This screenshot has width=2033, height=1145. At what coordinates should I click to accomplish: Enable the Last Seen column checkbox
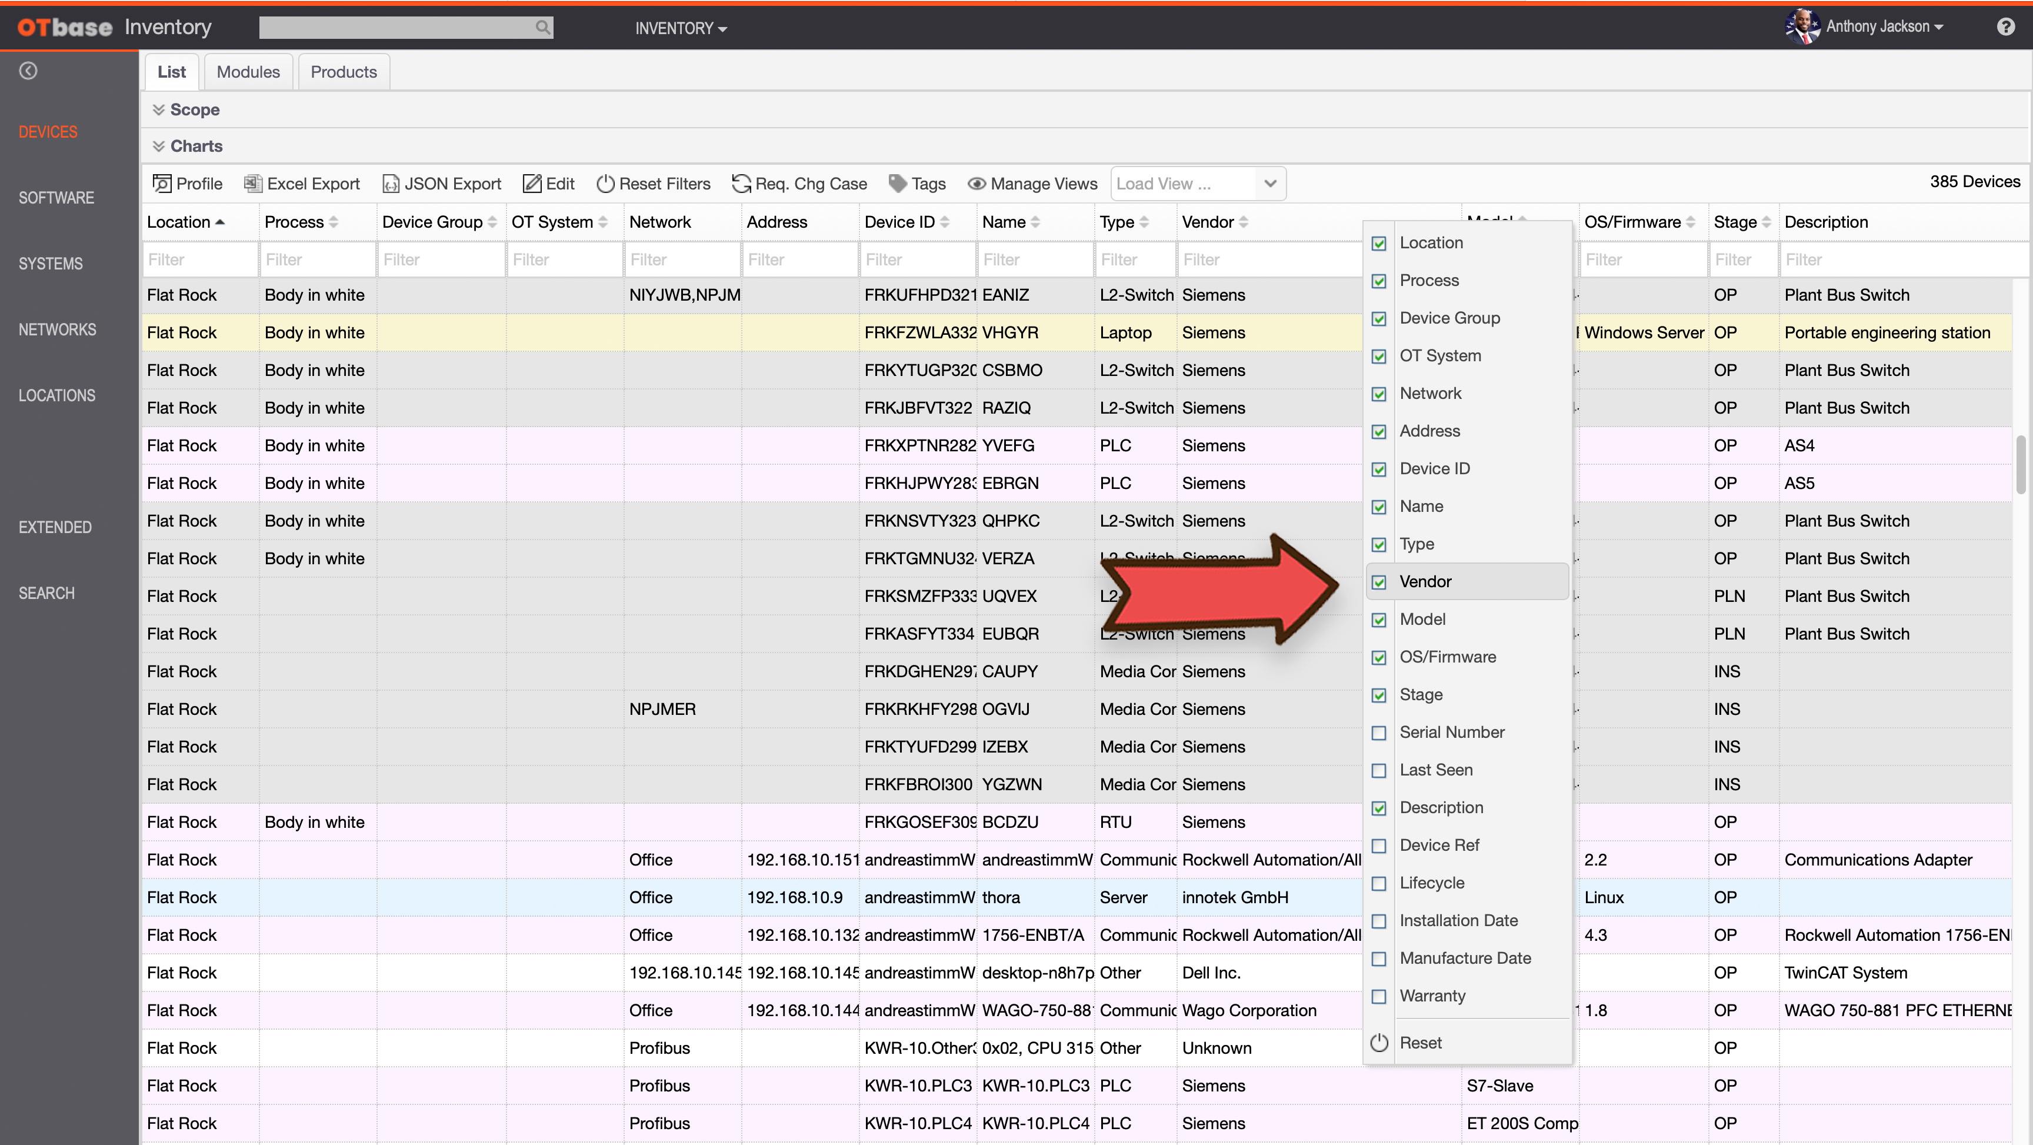coord(1379,771)
